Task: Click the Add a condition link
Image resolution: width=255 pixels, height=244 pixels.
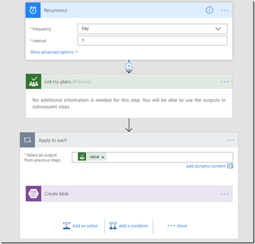Action: [x=134, y=226]
